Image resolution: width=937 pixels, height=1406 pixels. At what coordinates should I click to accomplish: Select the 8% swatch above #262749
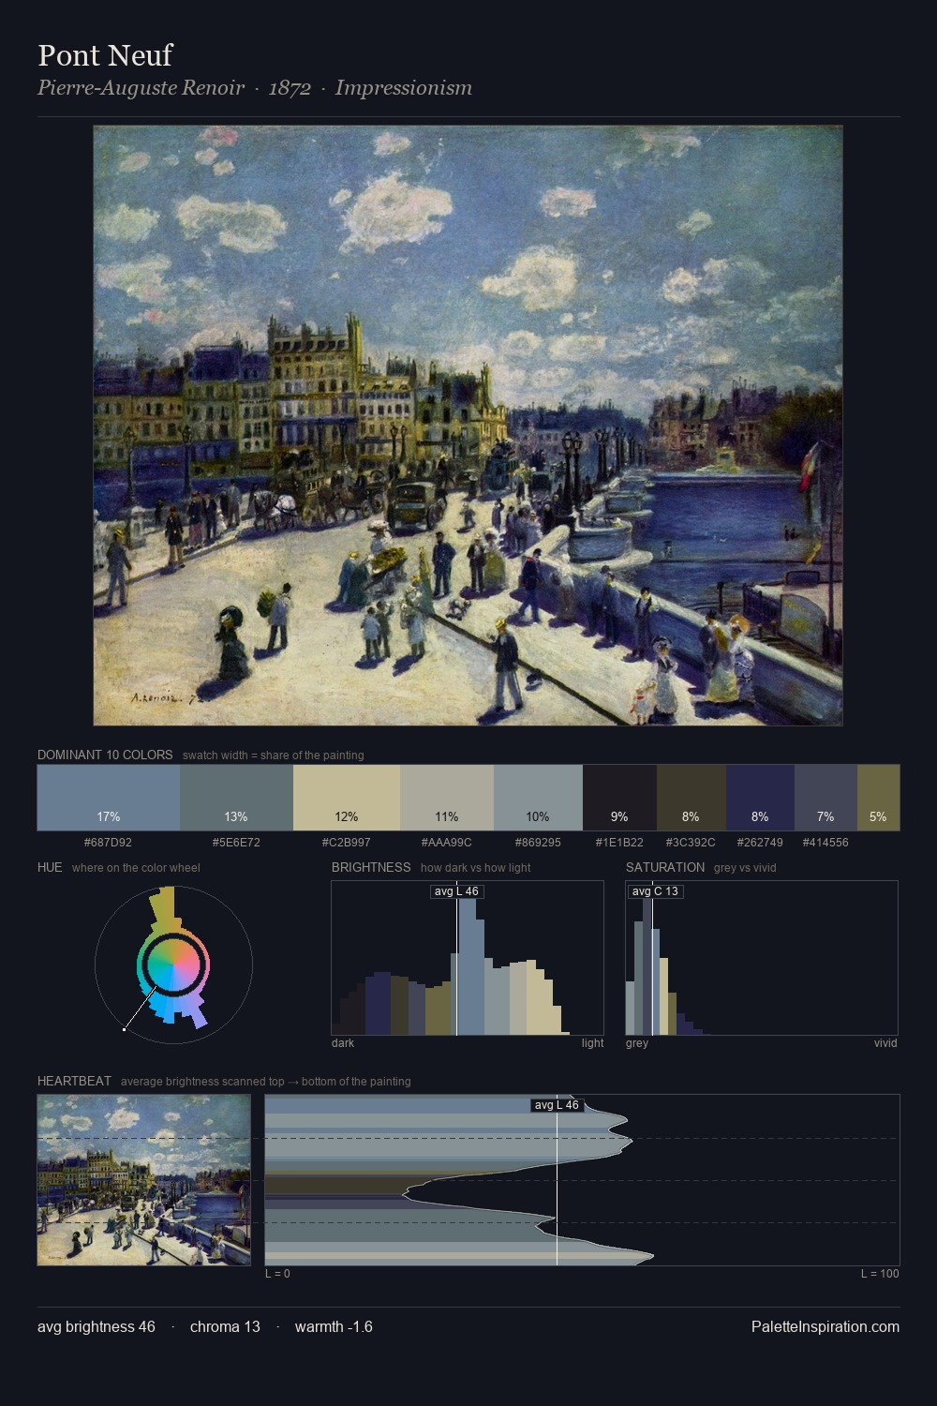[x=760, y=798]
